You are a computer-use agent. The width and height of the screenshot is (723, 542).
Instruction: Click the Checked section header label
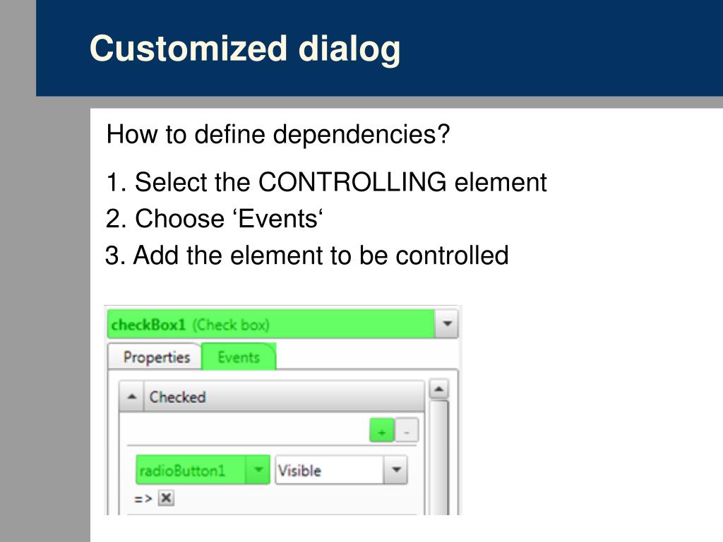coord(177,397)
